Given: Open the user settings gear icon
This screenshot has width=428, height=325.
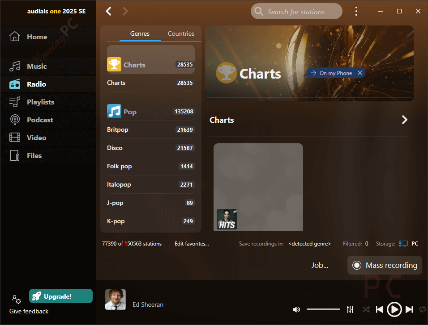Looking at the screenshot, I should point(16,299).
